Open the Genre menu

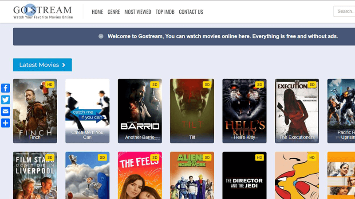114,12
